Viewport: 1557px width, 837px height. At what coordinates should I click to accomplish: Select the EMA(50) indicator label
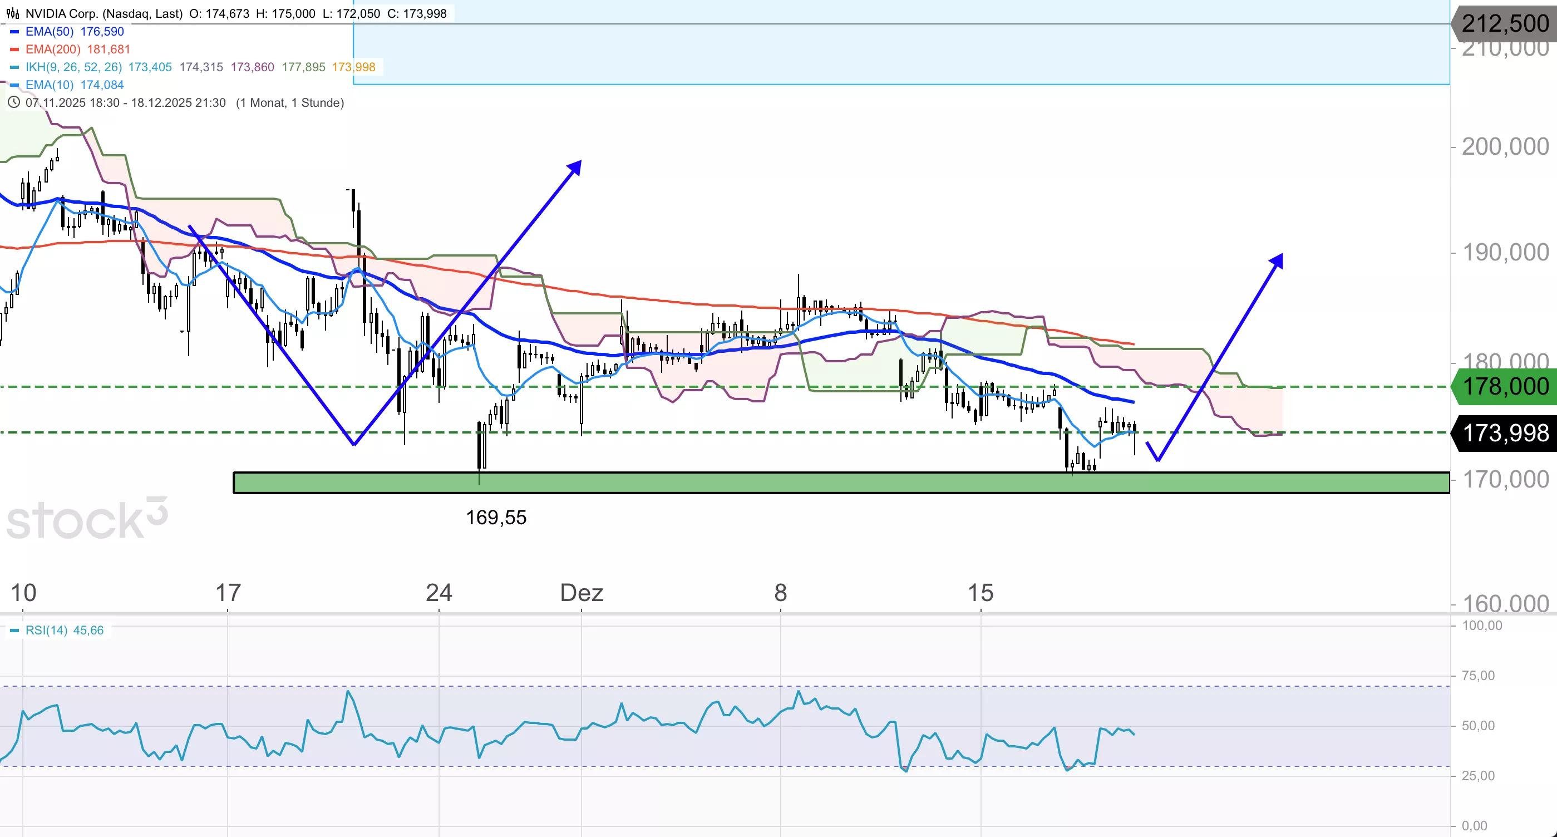[x=50, y=31]
